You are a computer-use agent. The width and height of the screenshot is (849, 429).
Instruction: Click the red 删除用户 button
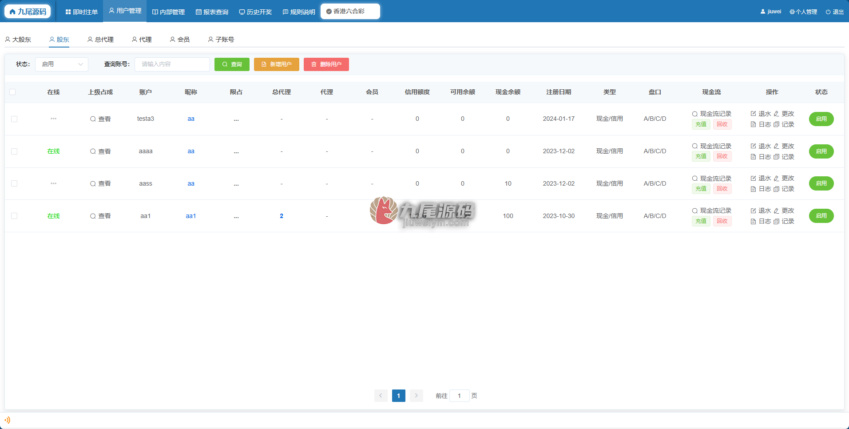(326, 64)
